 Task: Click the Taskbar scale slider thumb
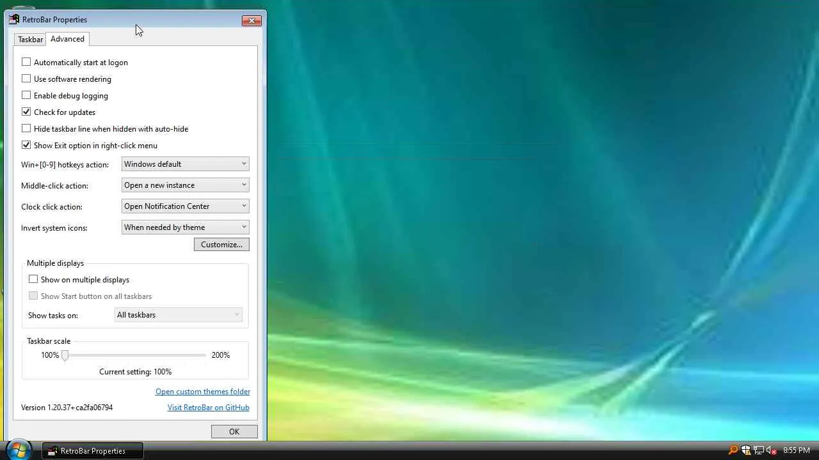click(65, 355)
